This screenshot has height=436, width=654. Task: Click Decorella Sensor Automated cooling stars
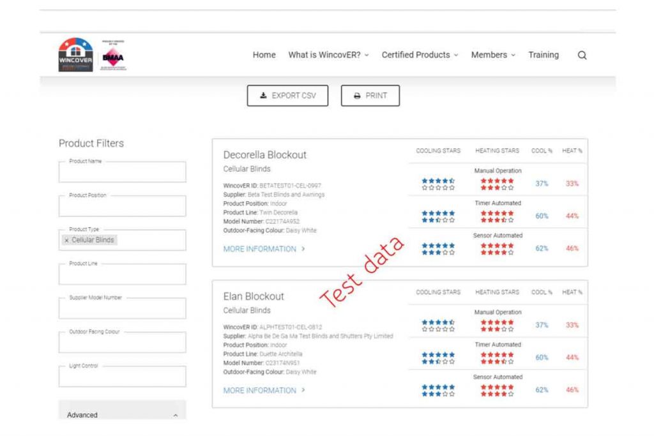pyautogui.click(x=438, y=249)
